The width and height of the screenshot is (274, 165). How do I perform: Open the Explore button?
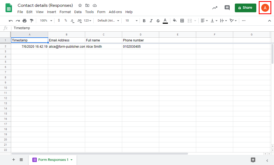coord(253,160)
